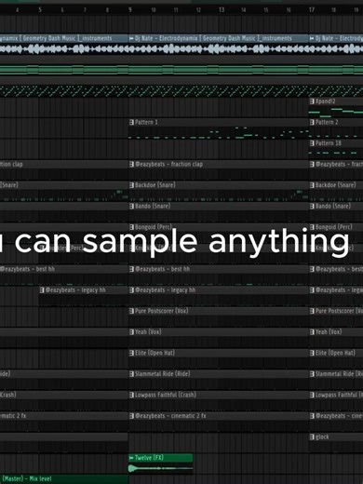
Task: Click the glock clip menu icon
Action: [x=312, y=437]
